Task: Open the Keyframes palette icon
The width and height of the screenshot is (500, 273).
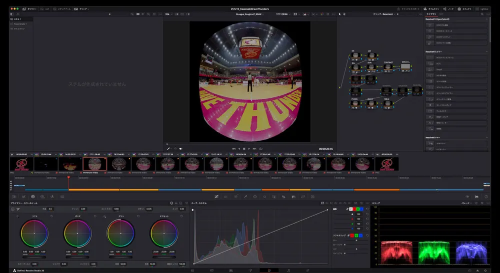Action: pyautogui.click(x=467, y=197)
